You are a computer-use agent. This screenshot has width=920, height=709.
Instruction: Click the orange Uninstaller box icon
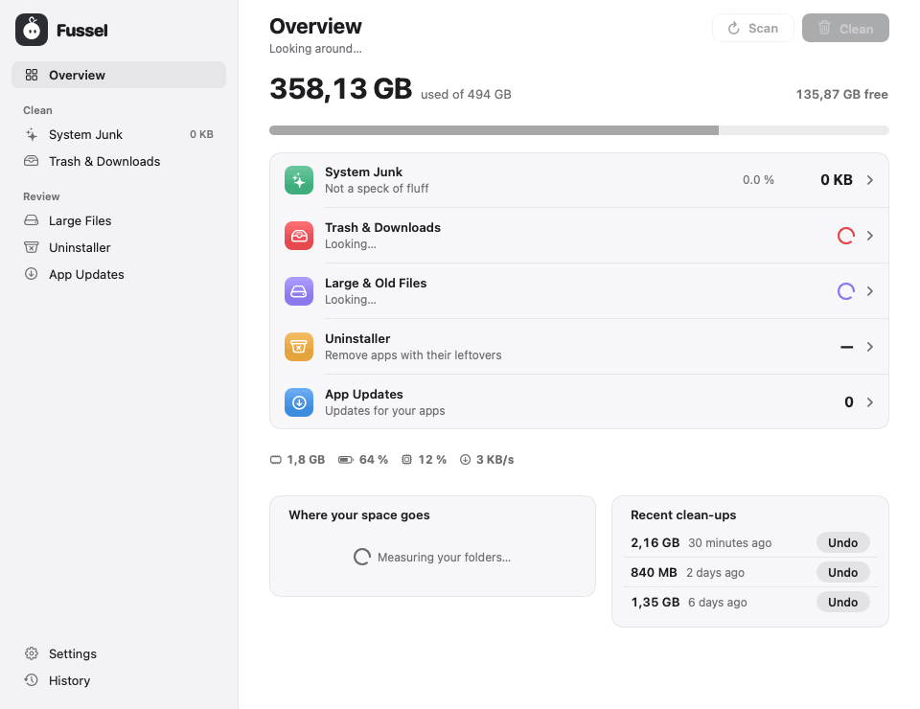(299, 347)
